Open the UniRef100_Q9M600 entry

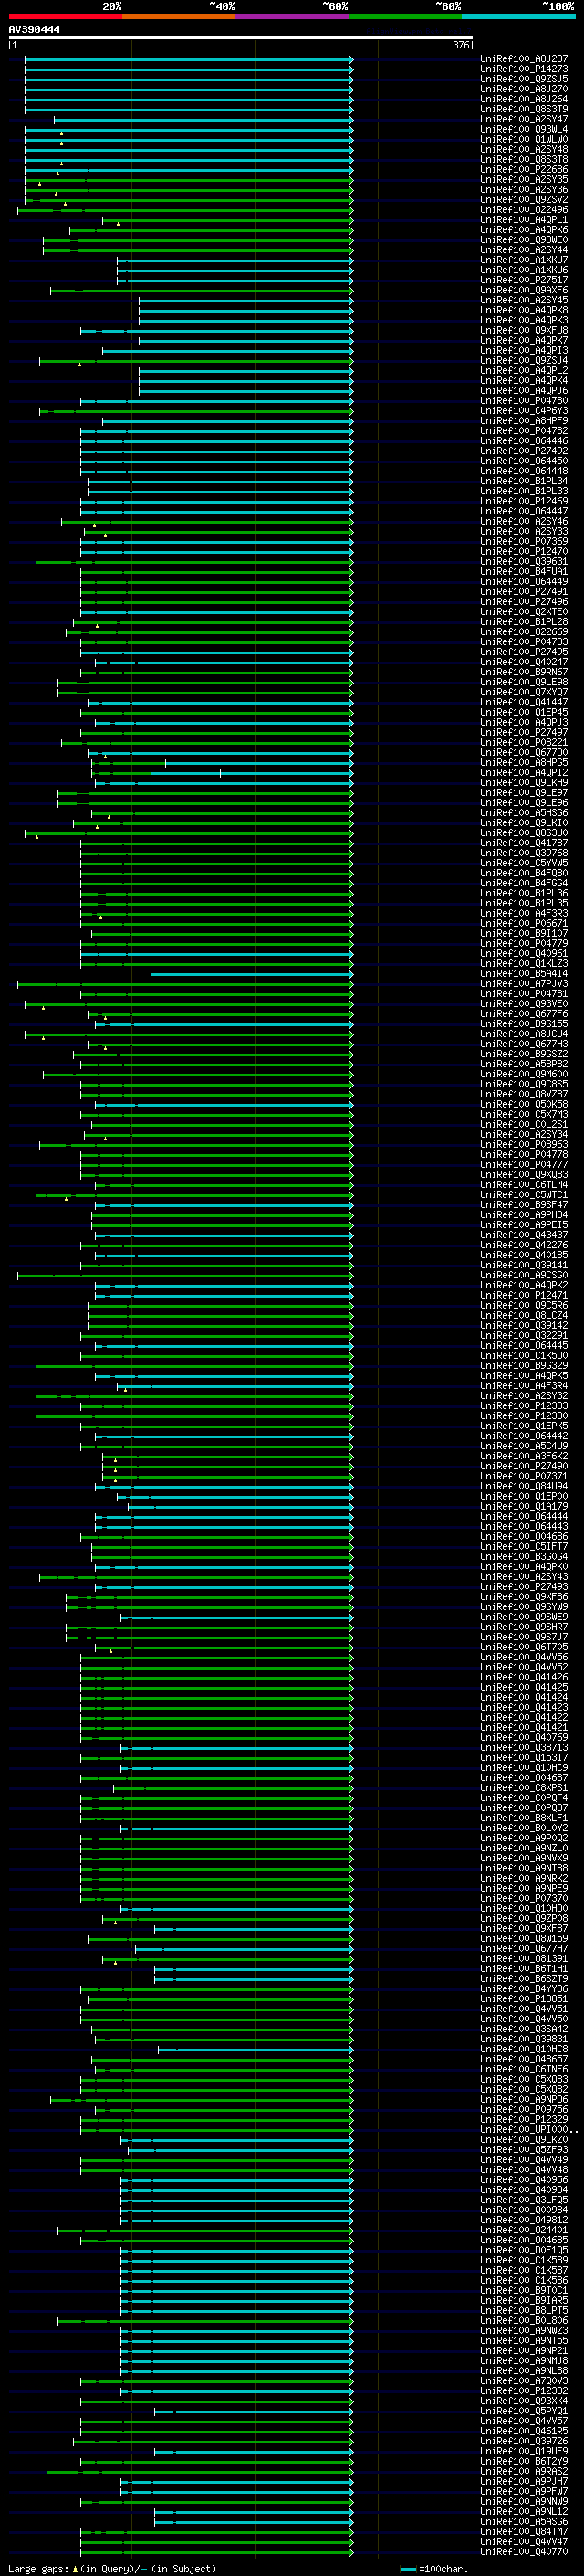click(524, 1074)
